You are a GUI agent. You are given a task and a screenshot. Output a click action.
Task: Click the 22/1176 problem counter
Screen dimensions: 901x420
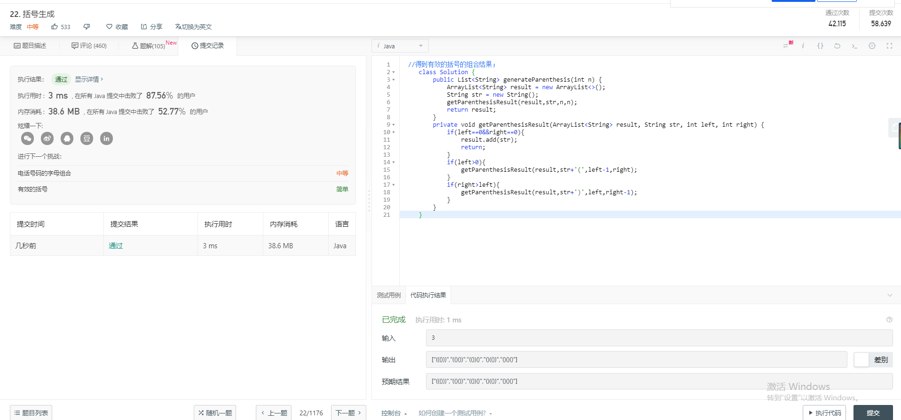pos(311,413)
